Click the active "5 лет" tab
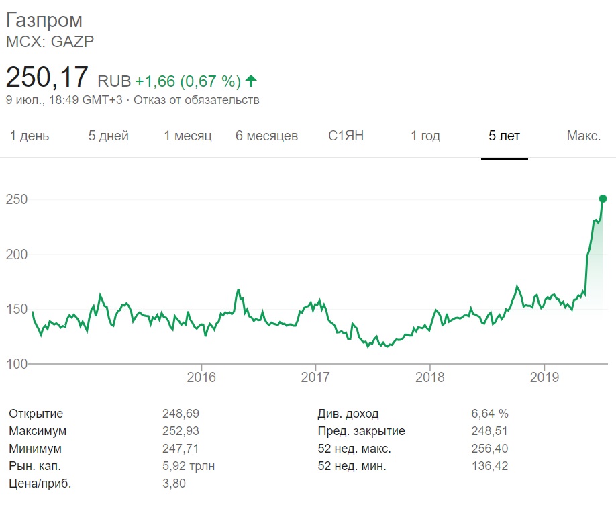This screenshot has width=616, height=505. [504, 136]
